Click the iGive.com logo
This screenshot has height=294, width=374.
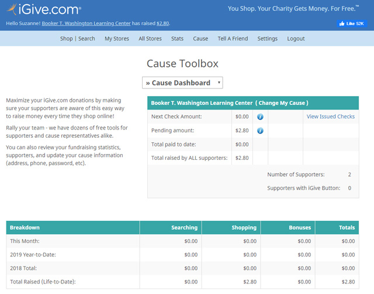(x=44, y=9)
